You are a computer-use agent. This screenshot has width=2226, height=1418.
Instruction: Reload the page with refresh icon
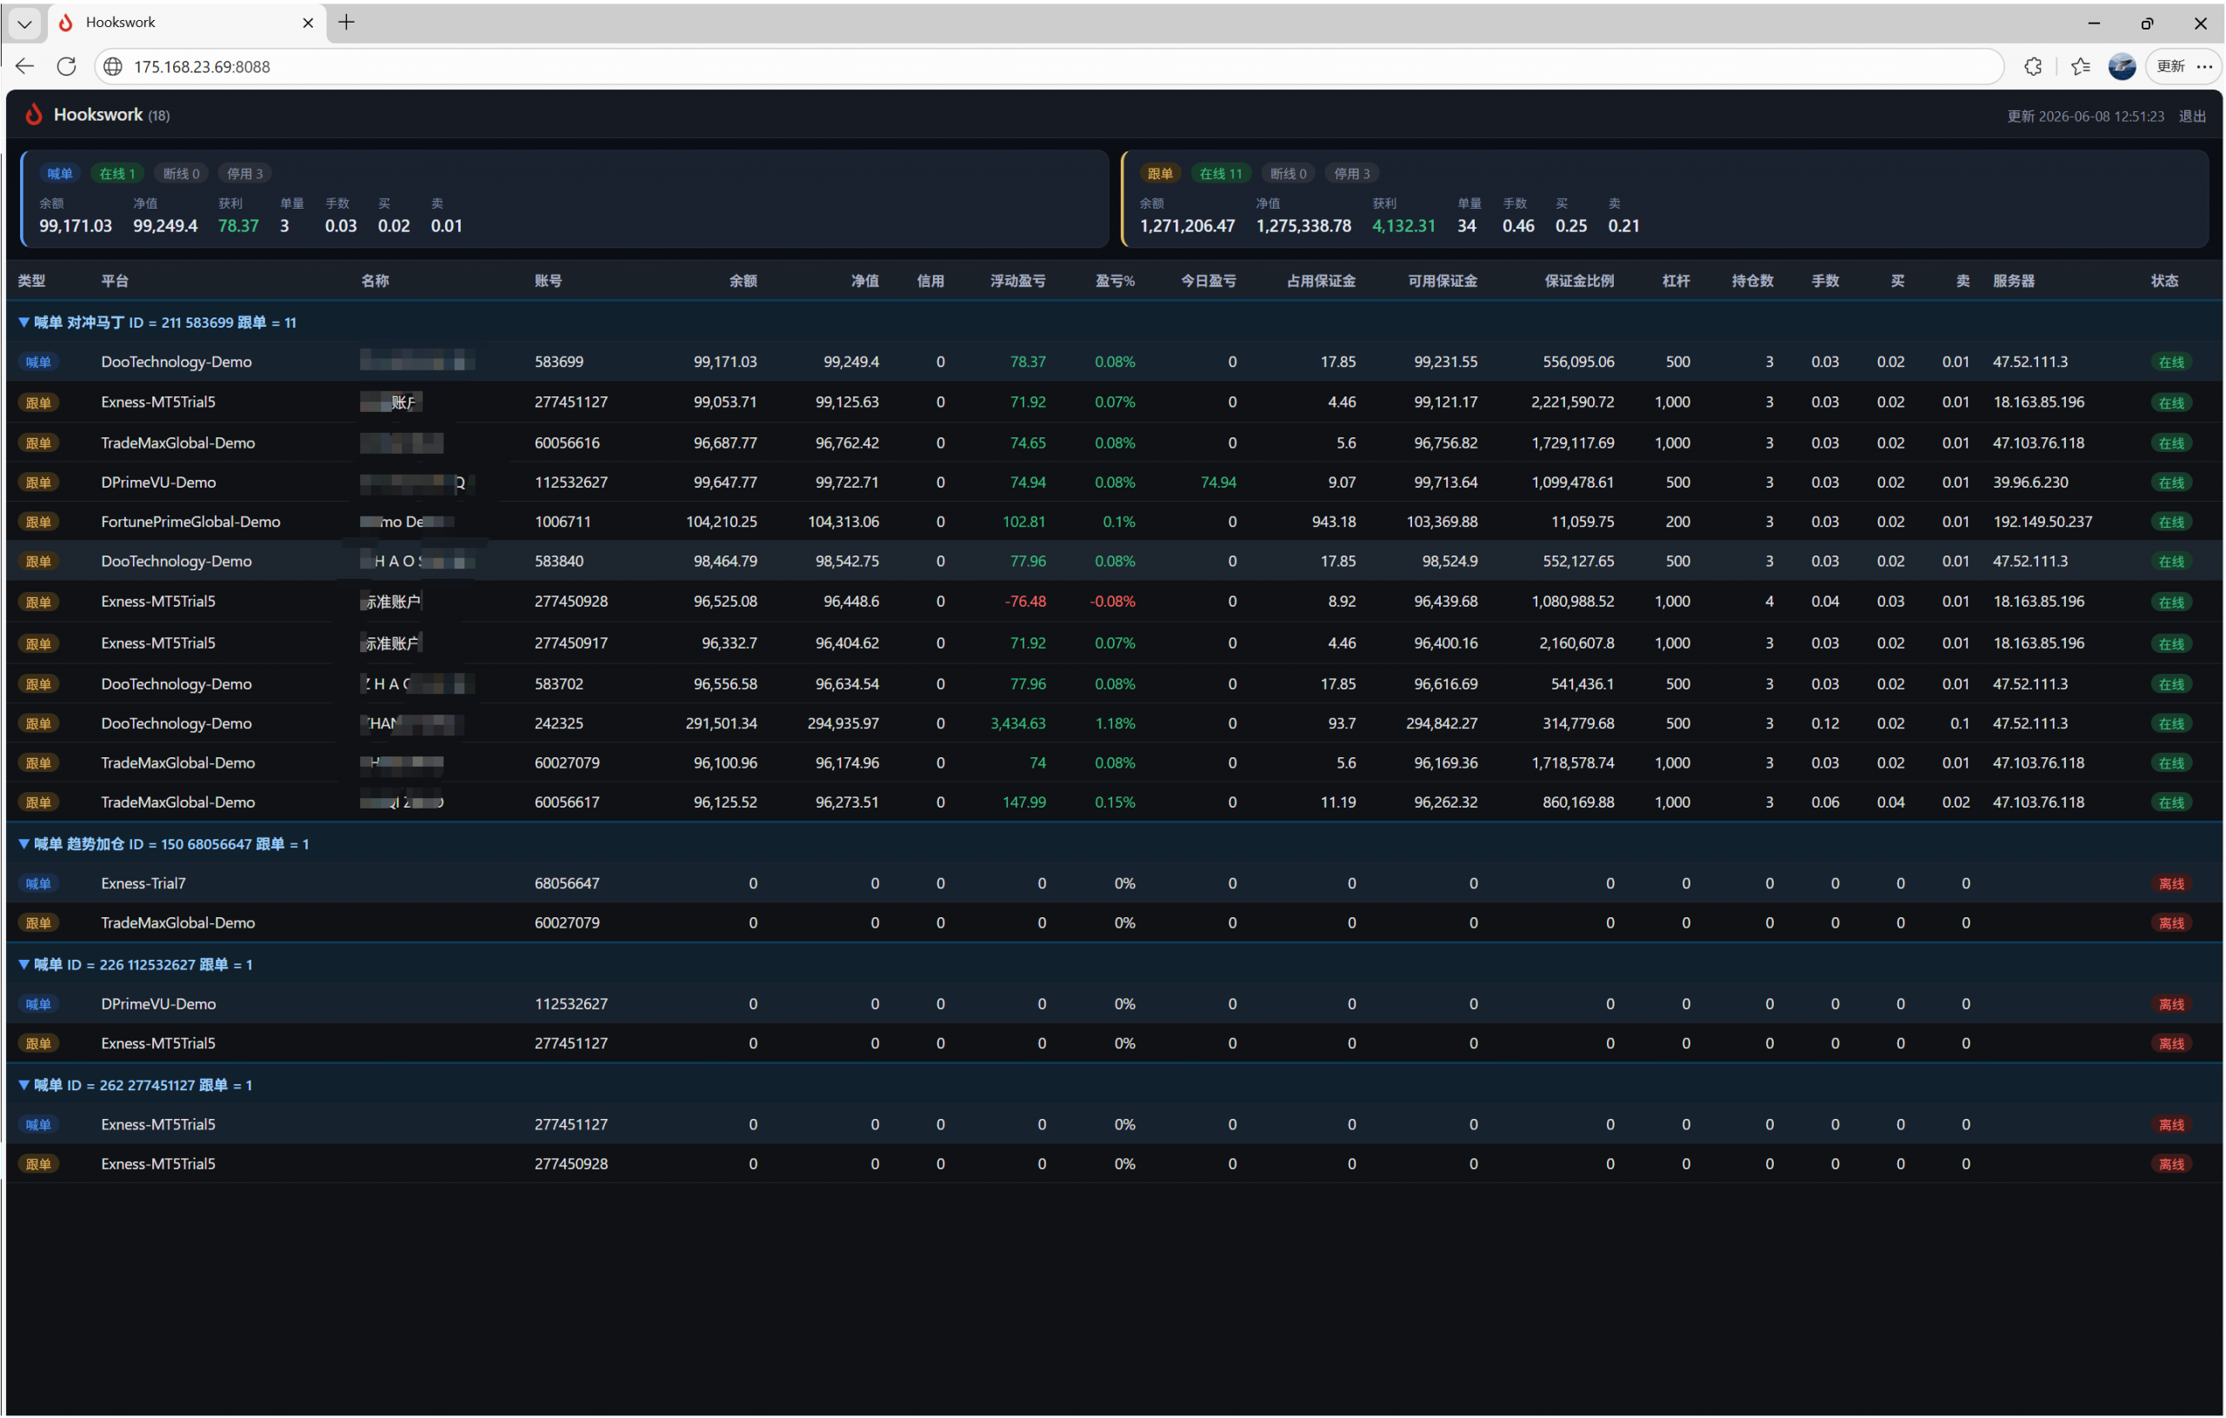[x=67, y=67]
